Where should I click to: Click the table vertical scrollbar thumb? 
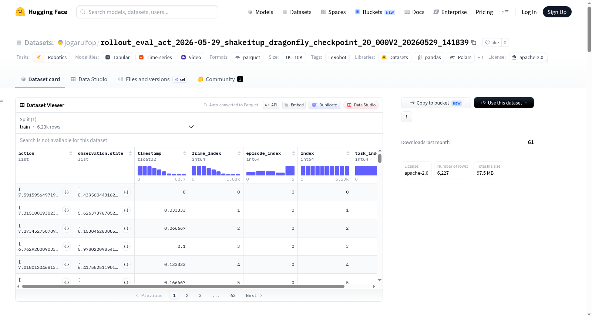380,158
